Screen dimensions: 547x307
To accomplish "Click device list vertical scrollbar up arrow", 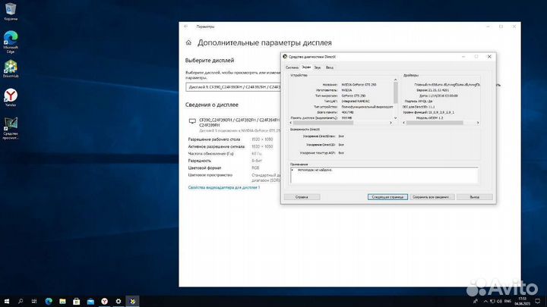I will [395, 80].
